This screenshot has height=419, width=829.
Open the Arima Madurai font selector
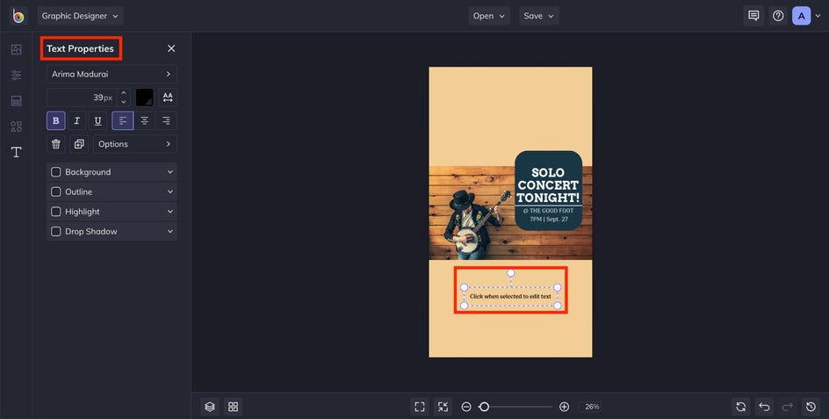coord(112,74)
